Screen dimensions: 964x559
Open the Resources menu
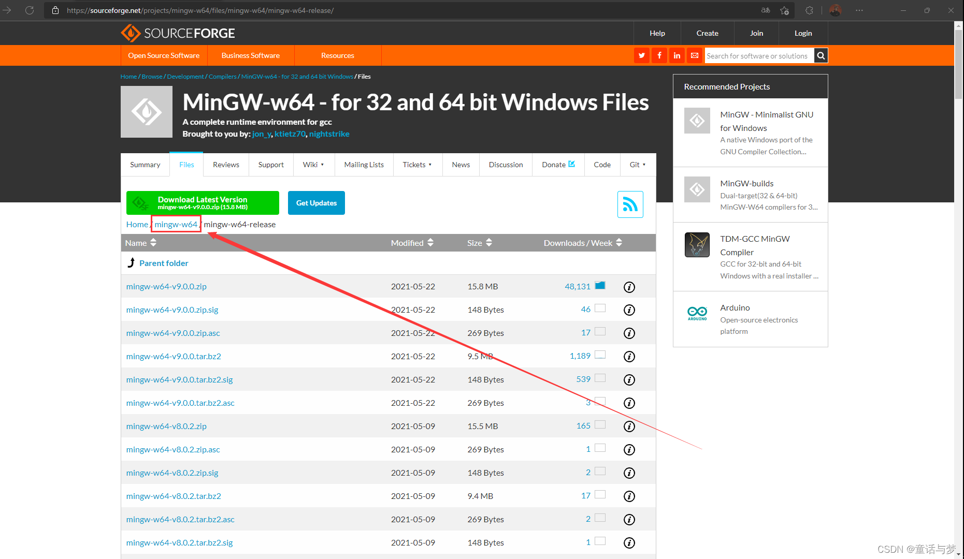338,55
